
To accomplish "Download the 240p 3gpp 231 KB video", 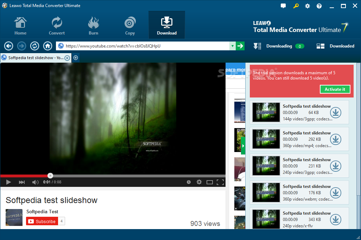I will coord(335,166).
